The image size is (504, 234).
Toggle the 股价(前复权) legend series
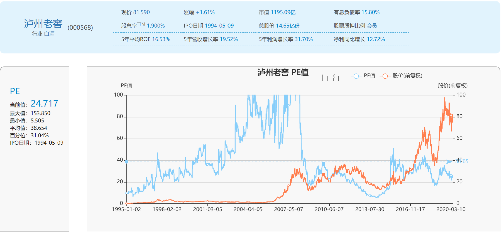pos(401,76)
